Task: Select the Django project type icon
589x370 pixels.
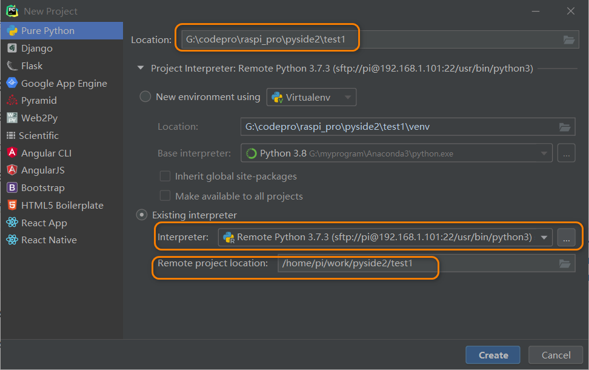Action: 13,48
